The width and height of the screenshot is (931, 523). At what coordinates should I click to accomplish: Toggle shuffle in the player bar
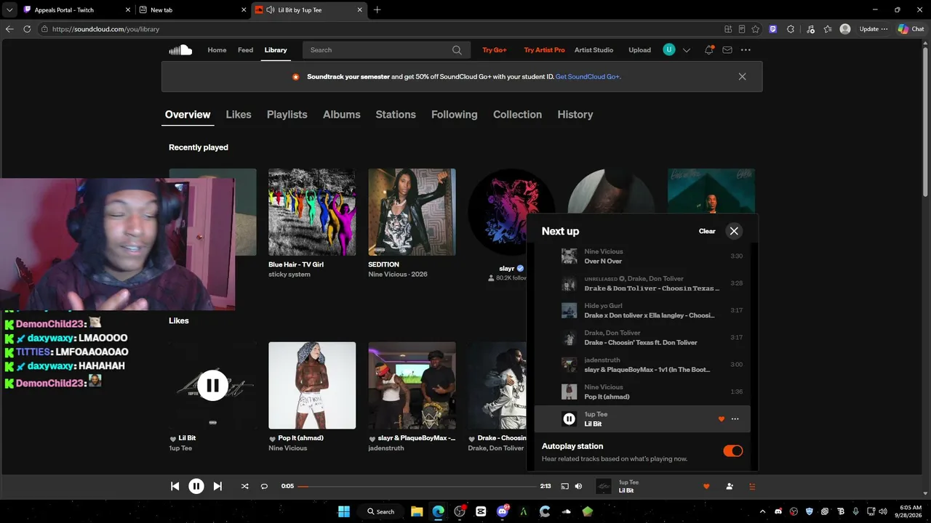click(x=244, y=486)
